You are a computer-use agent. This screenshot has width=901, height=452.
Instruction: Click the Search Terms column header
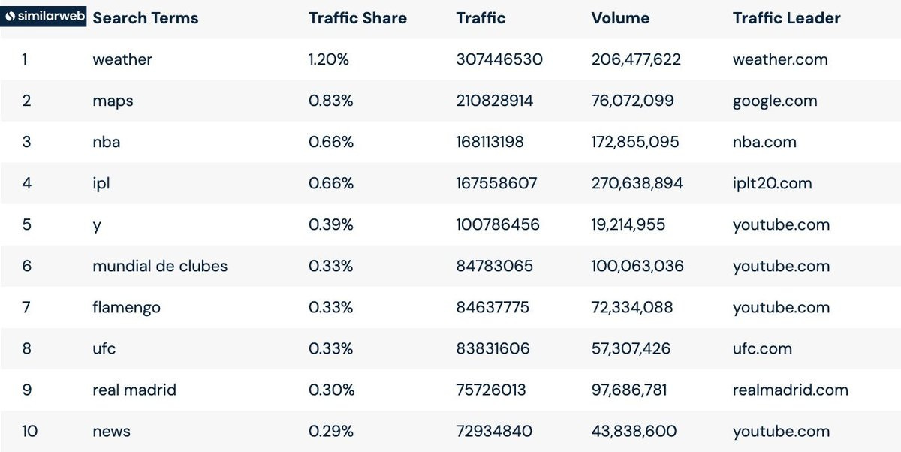tap(146, 18)
